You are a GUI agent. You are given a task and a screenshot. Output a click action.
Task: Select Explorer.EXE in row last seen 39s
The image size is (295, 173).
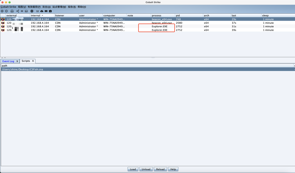(160, 30)
